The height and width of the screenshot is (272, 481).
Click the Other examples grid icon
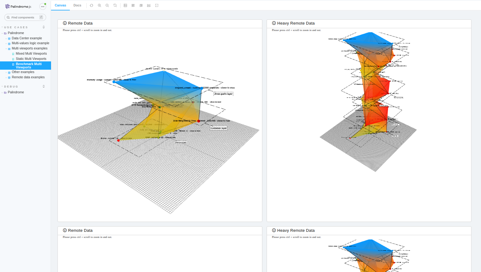pos(9,72)
